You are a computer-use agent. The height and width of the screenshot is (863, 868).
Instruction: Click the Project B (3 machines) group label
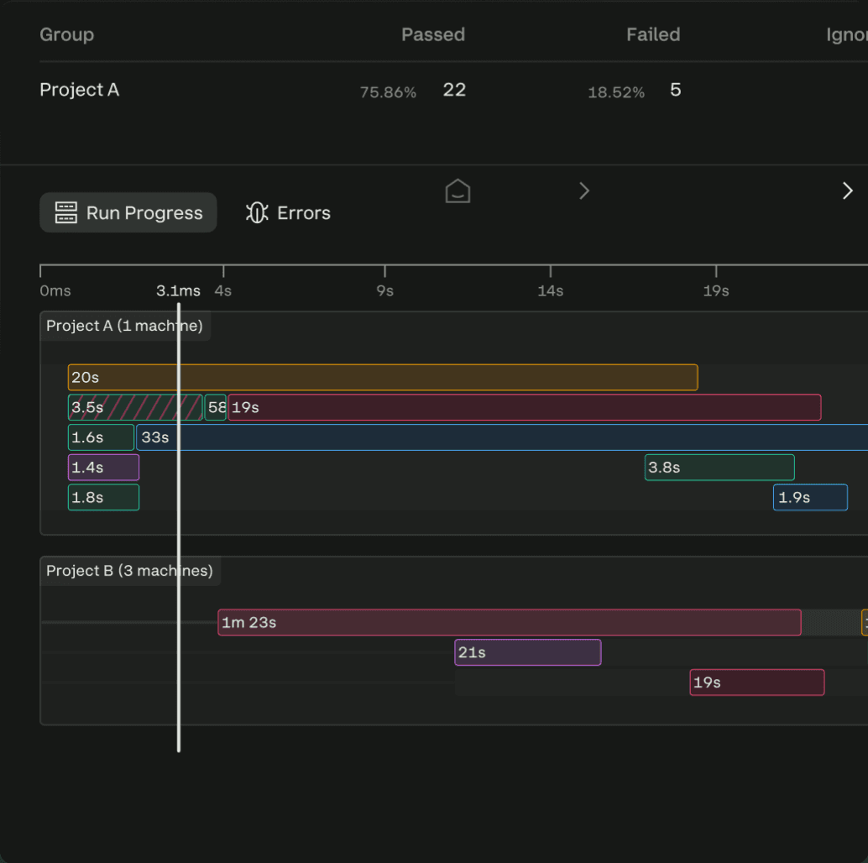129,571
